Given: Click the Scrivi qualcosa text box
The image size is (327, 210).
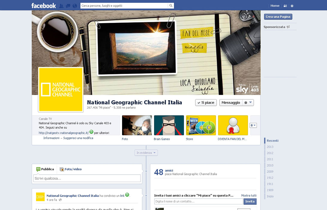Looking at the screenshot, I should [87, 178].
